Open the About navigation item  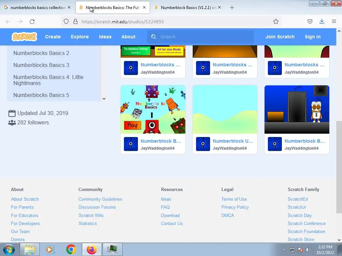click(129, 37)
